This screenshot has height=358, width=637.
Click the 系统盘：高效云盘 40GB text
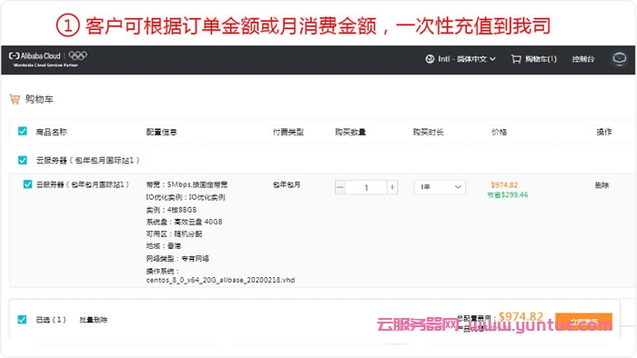[184, 222]
